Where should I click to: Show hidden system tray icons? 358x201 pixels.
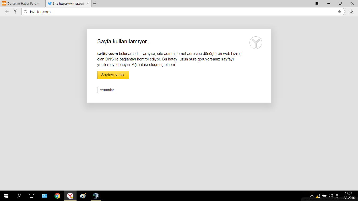(312, 196)
